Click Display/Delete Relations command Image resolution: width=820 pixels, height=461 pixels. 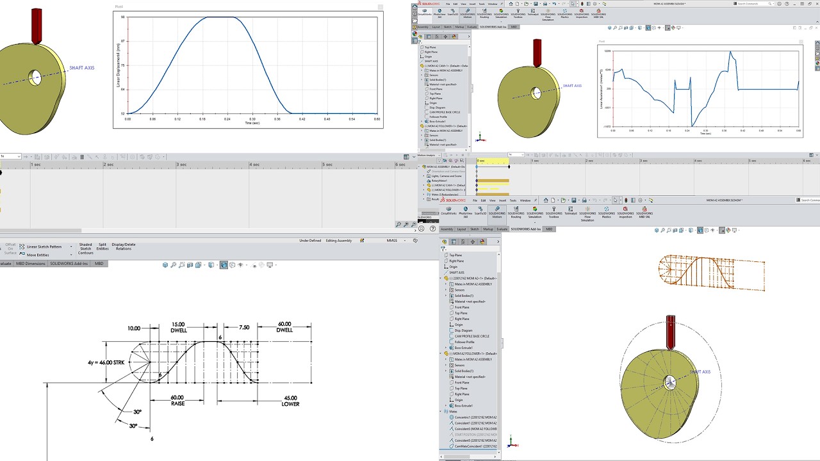124,247
